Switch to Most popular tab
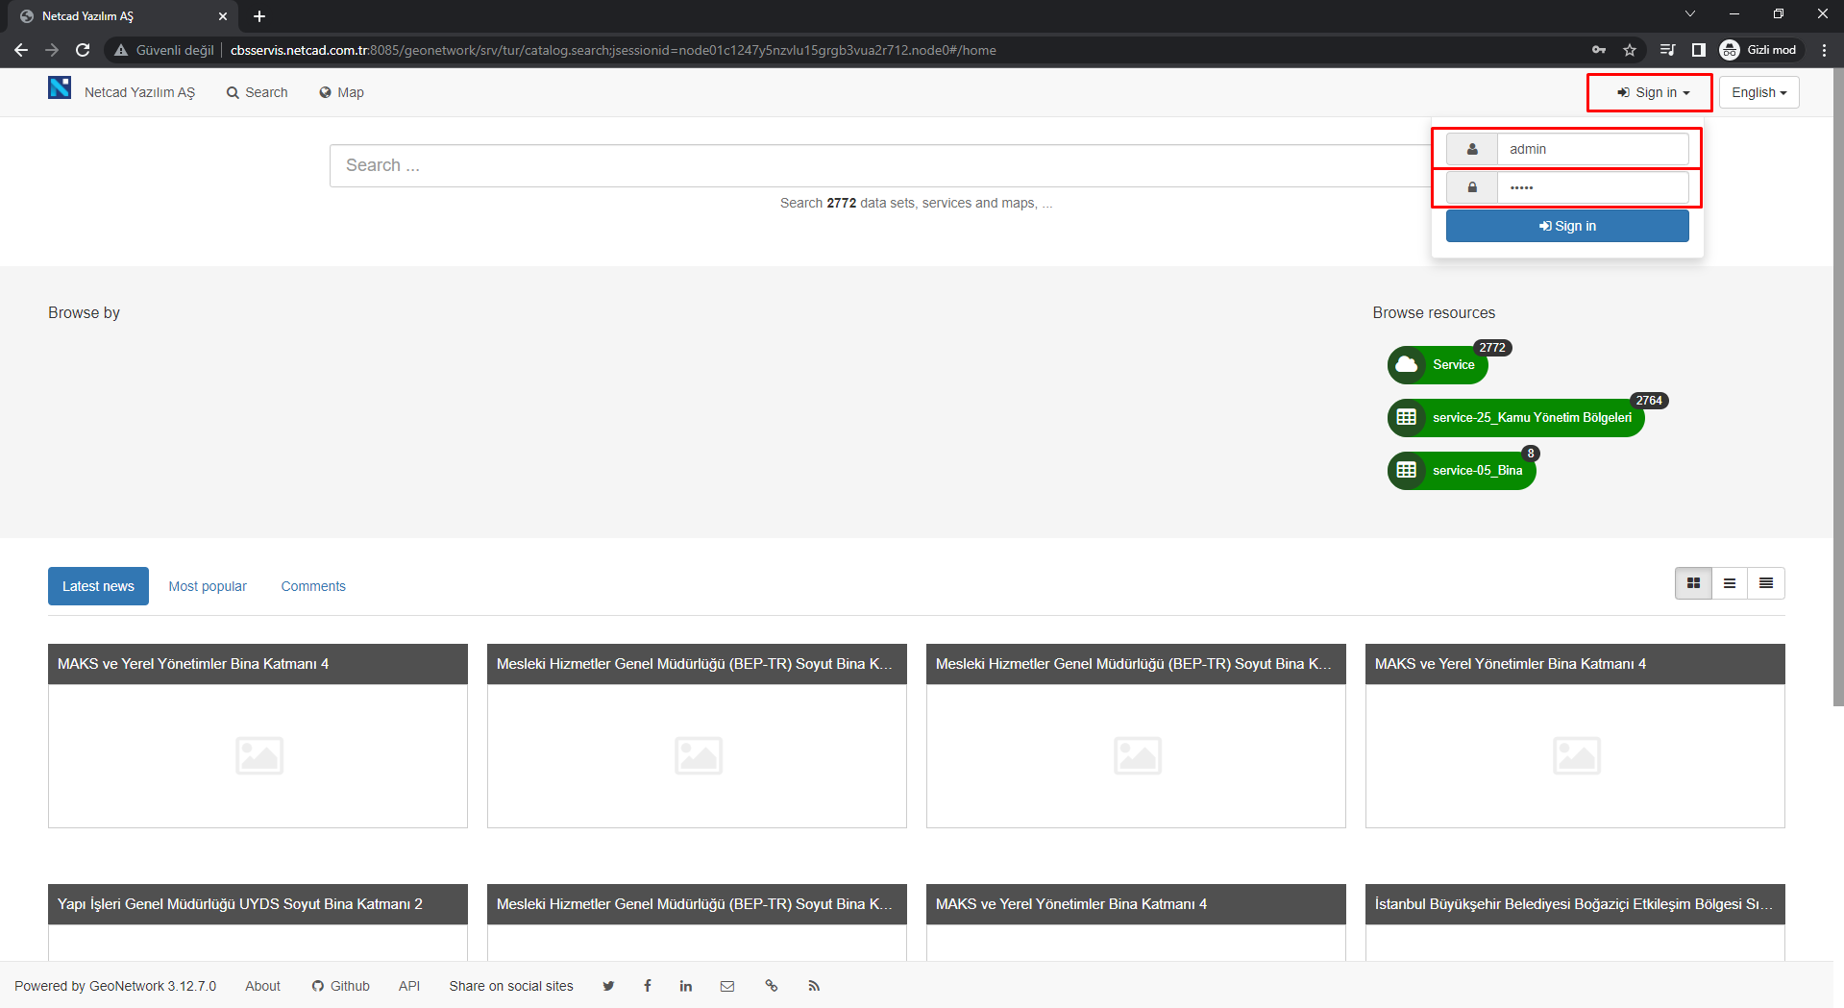Viewport: 1844px width, 1008px height. pyautogui.click(x=208, y=586)
